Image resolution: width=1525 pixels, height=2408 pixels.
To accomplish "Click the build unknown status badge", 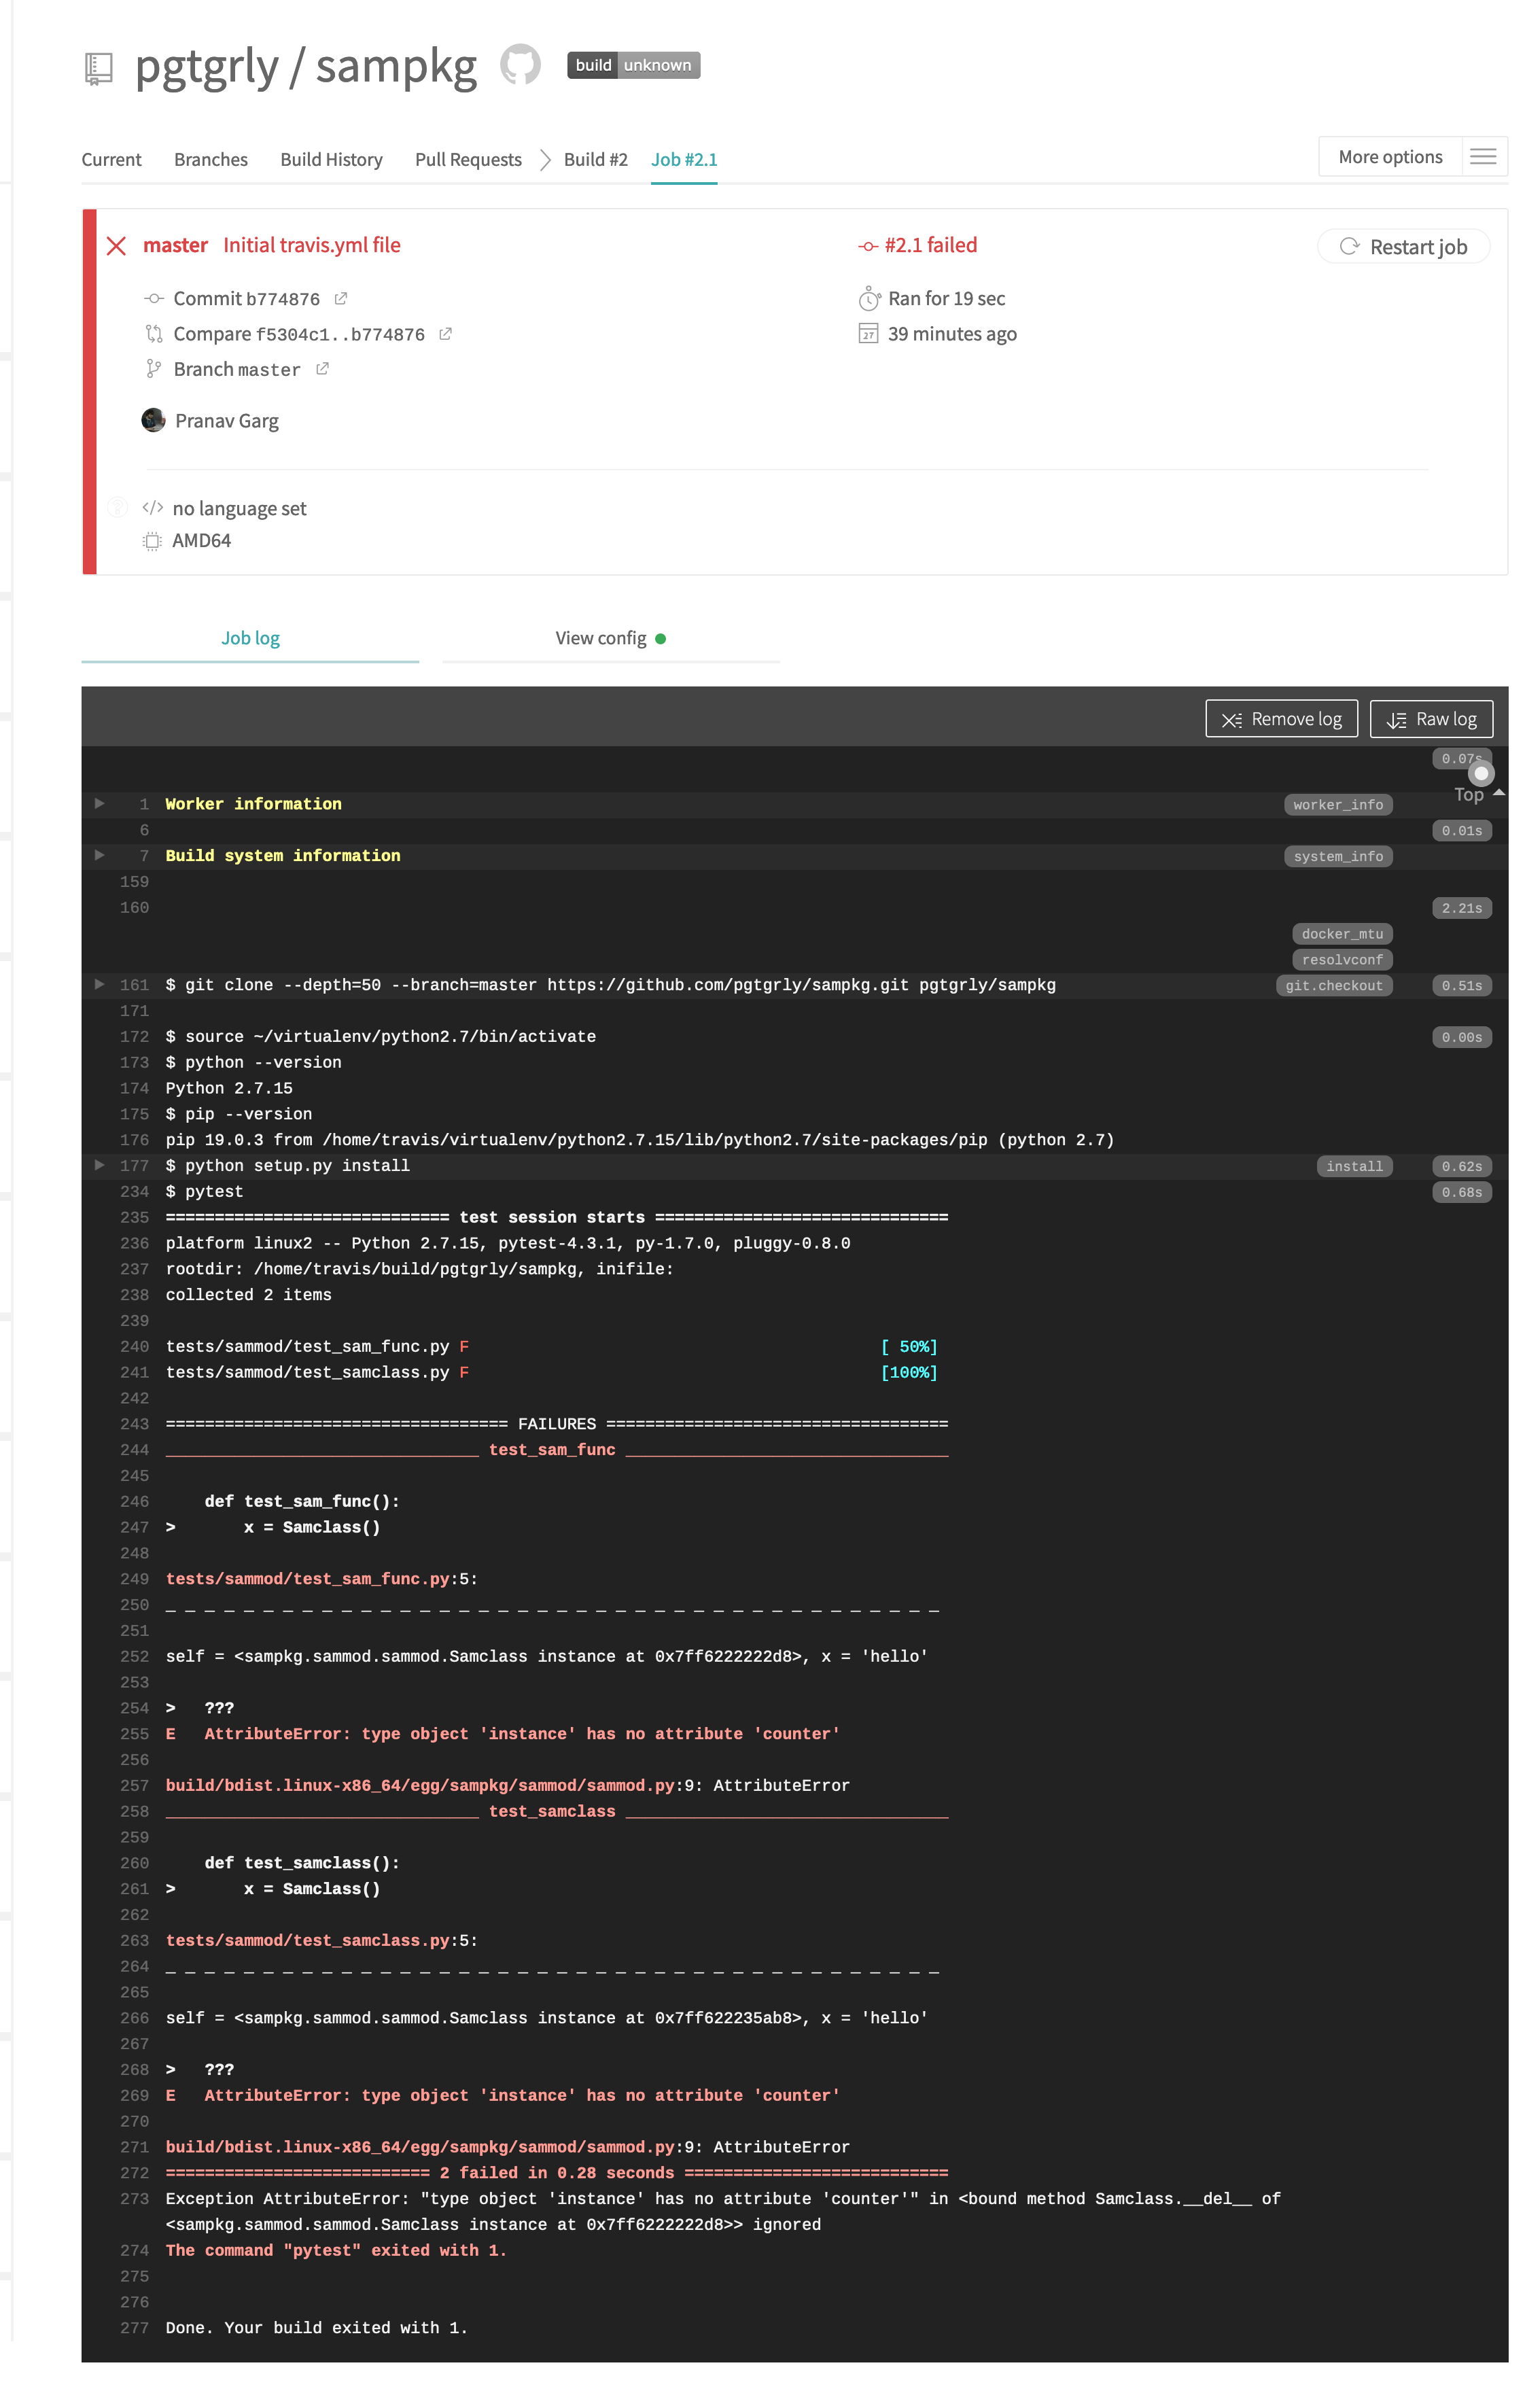I will pyautogui.click(x=633, y=65).
